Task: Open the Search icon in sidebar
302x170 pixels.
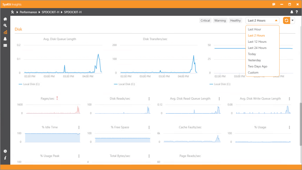Action: coord(5,25)
